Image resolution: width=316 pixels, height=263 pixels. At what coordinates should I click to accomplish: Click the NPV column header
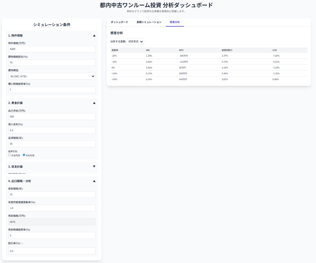coord(181,50)
